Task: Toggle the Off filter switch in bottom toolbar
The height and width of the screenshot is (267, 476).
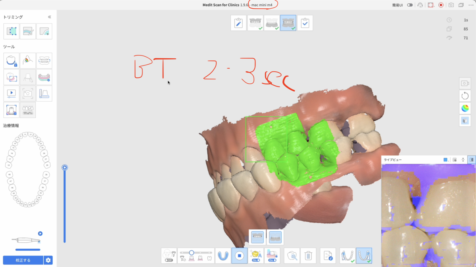Action: click(169, 260)
